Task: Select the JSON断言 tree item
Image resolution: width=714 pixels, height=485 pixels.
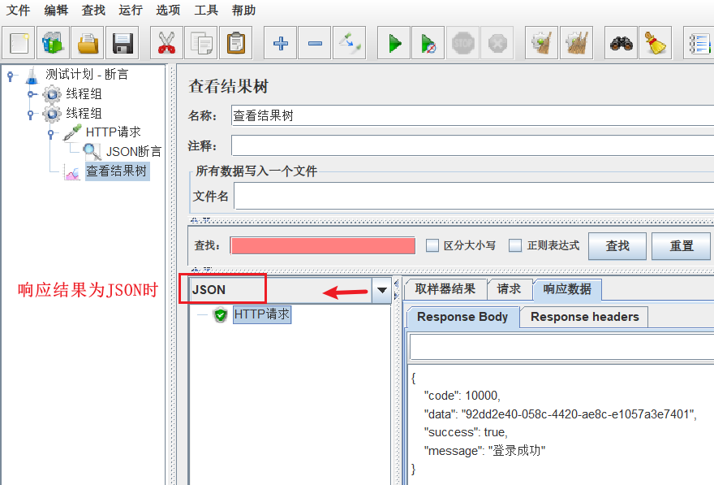Action: point(134,151)
